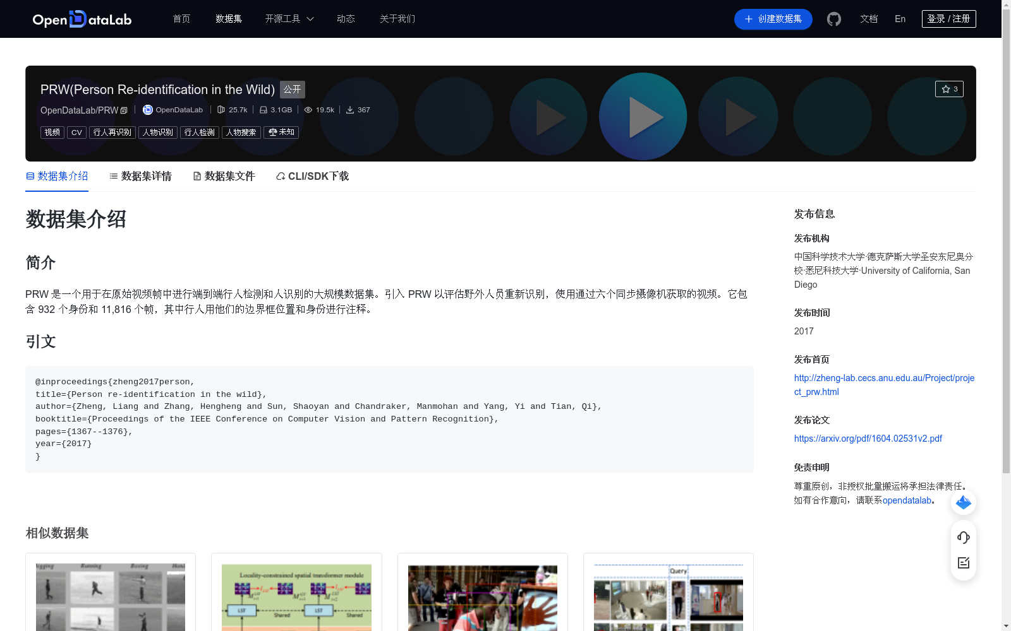1011x631 pixels.
Task: Click the 登录 / 注册 button
Action: click(x=949, y=19)
